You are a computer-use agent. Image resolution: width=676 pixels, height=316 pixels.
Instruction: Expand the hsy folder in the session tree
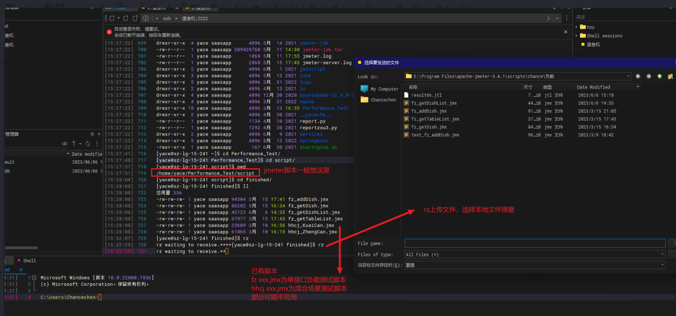point(577,27)
